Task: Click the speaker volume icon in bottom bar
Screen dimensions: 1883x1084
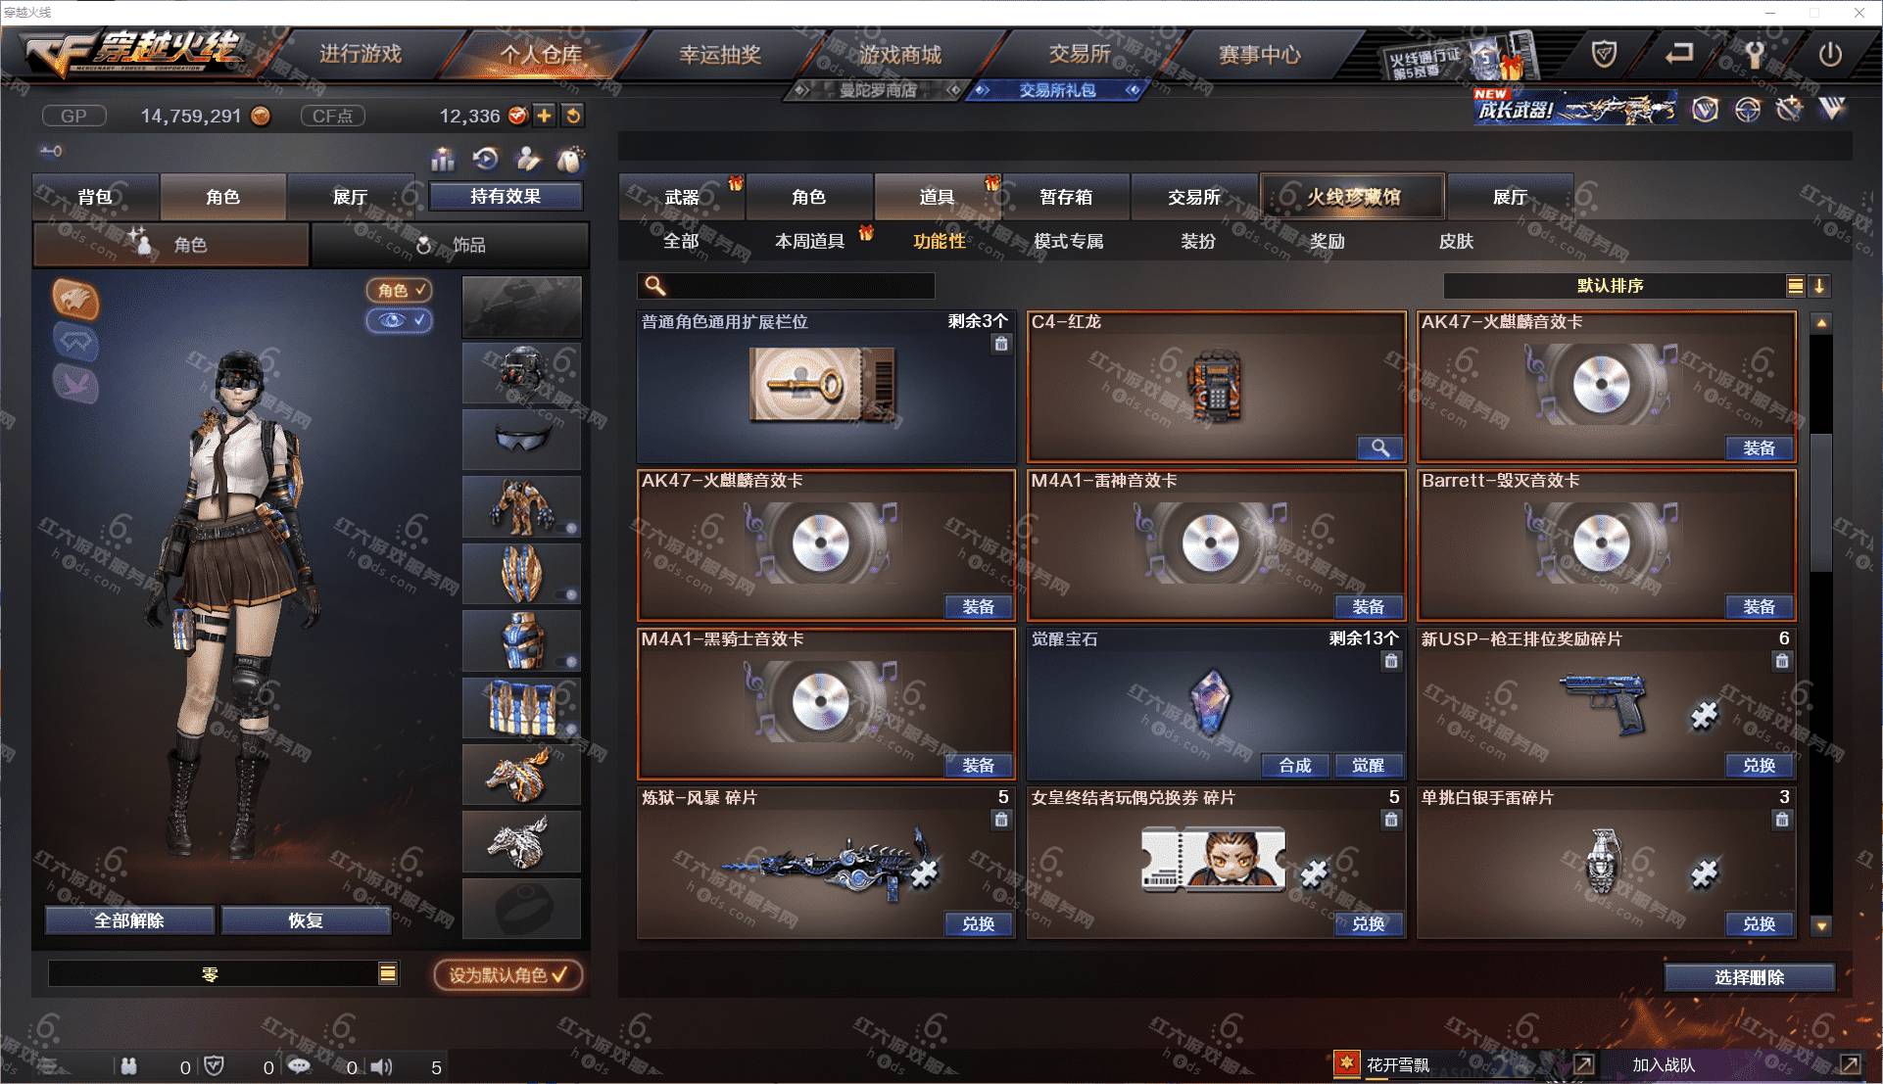Action: [382, 1066]
